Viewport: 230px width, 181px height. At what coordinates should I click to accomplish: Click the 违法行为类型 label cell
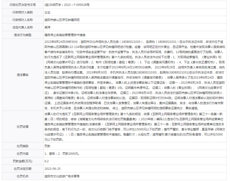22,35
